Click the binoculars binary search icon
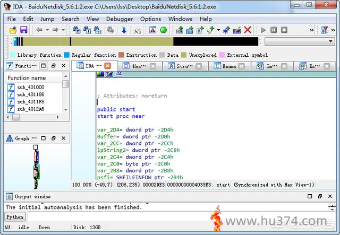 [x=98, y=30]
